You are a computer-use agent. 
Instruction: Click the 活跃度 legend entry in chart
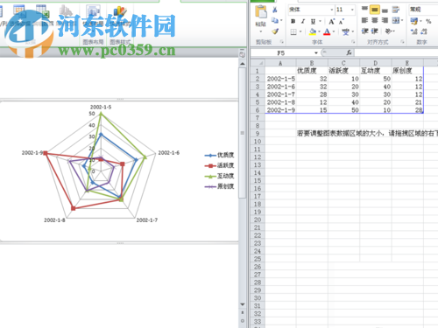(219, 165)
